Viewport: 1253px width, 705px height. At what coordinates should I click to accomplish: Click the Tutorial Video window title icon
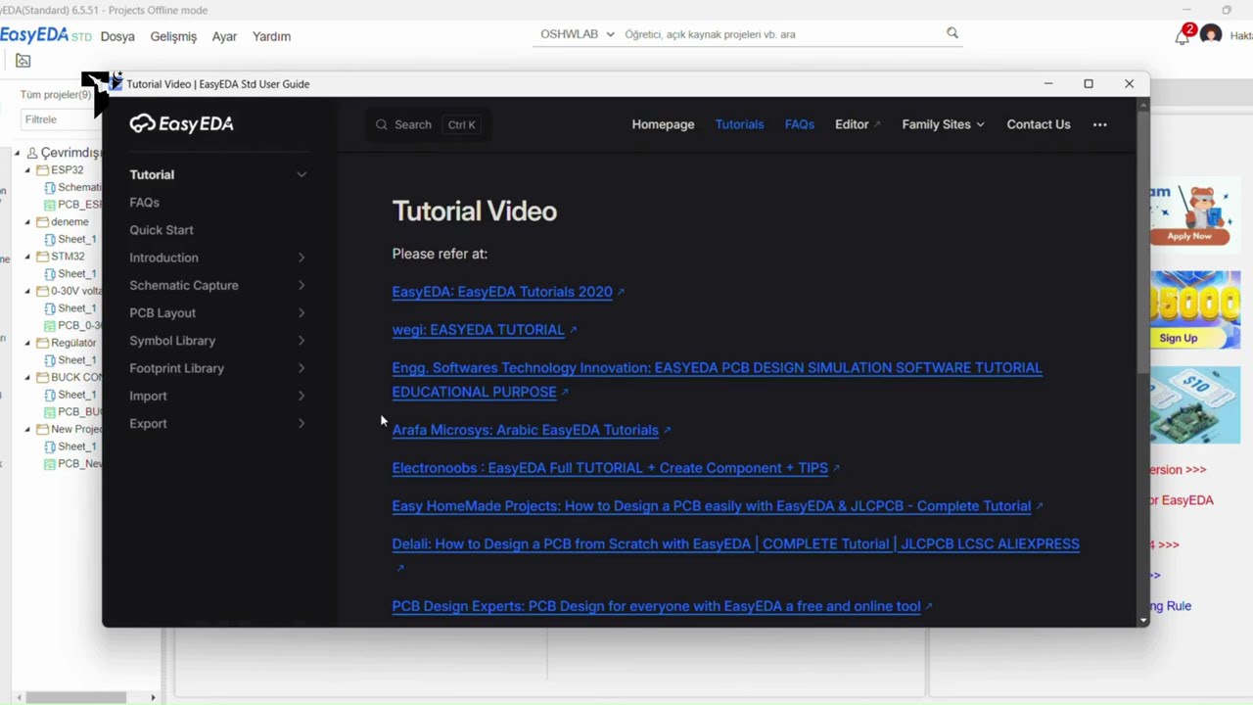[x=116, y=83]
